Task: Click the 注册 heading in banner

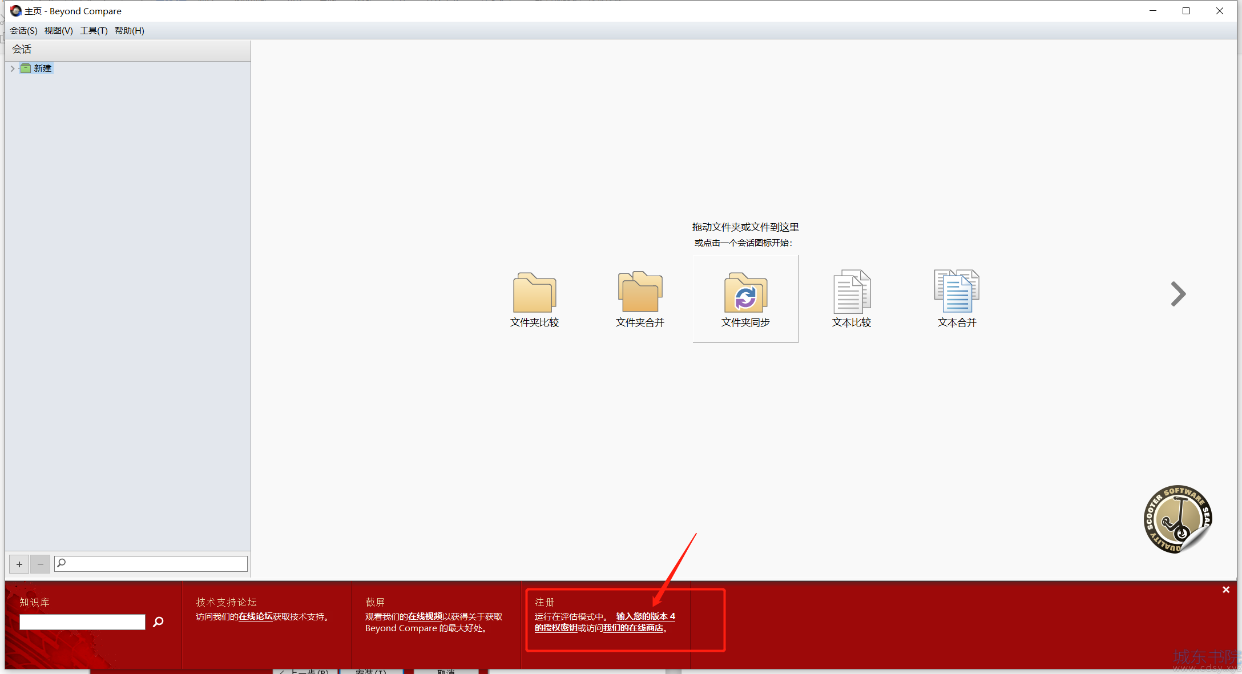Action: click(x=545, y=602)
